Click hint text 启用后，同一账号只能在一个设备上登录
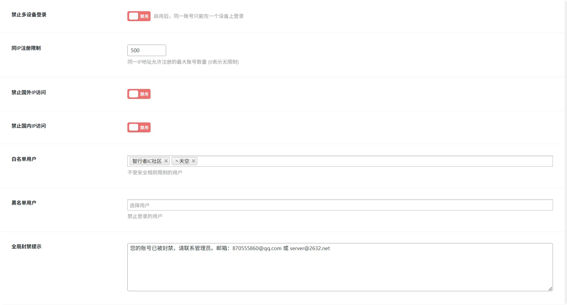This screenshot has width=567, height=305. point(199,16)
